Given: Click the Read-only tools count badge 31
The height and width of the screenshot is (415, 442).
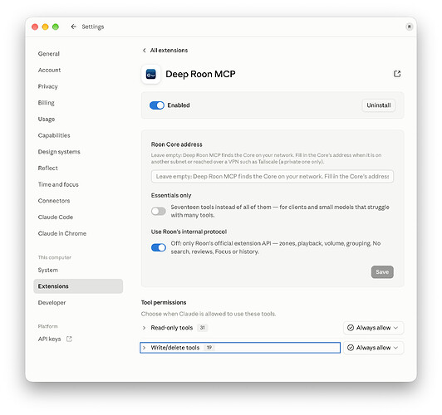Looking at the screenshot, I should coord(202,328).
